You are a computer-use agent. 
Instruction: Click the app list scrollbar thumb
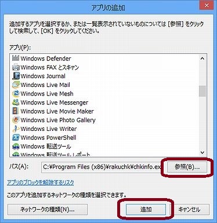click(x=202, y=91)
